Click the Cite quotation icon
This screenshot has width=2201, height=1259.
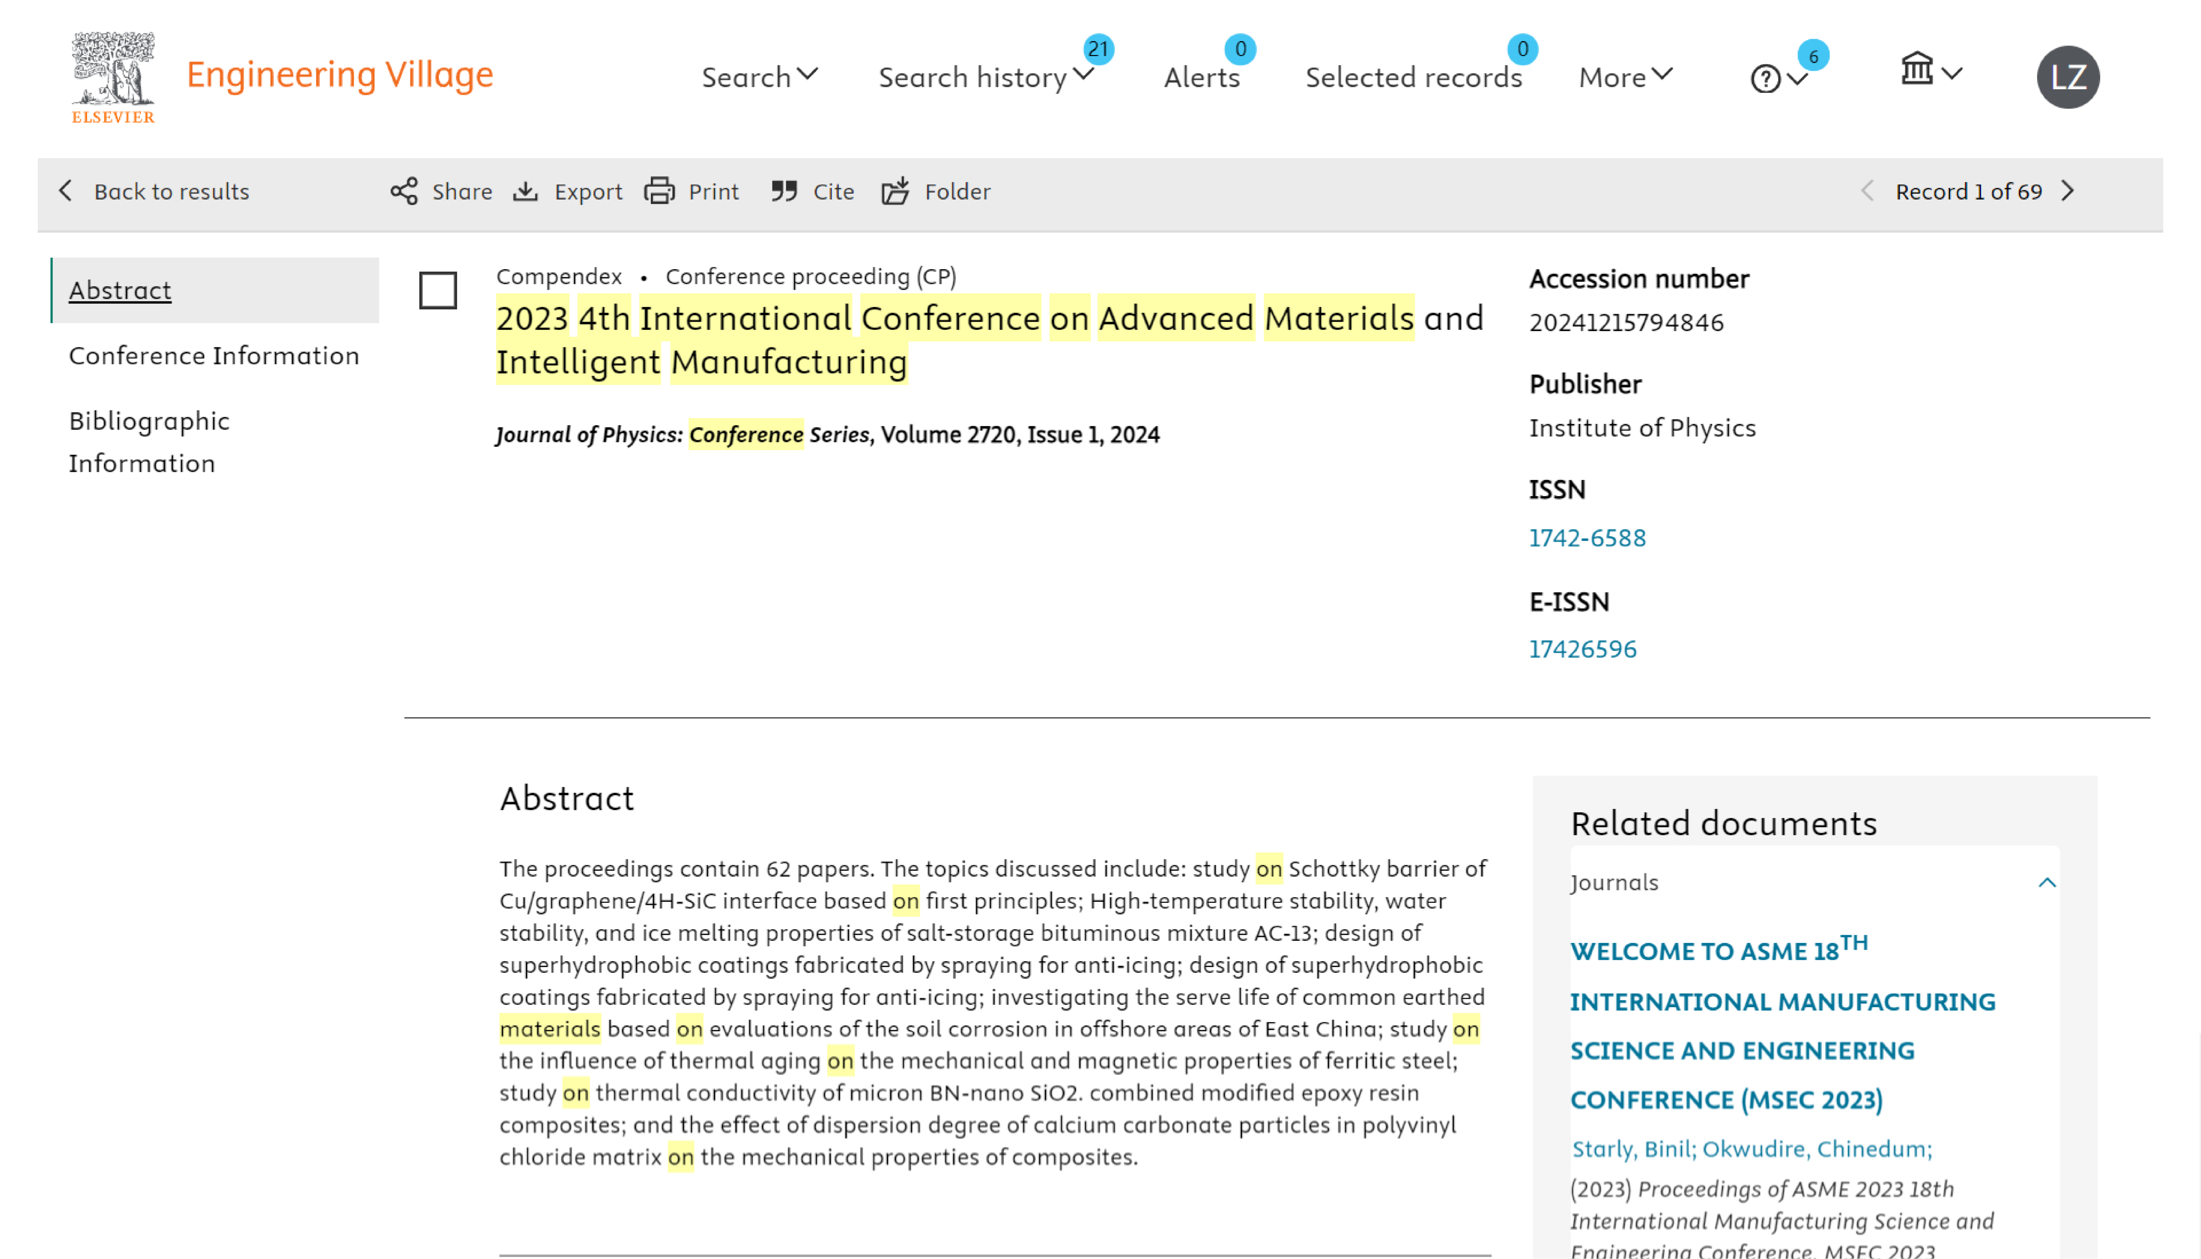pos(784,191)
